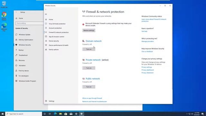Click the Public network icon

[83, 79]
